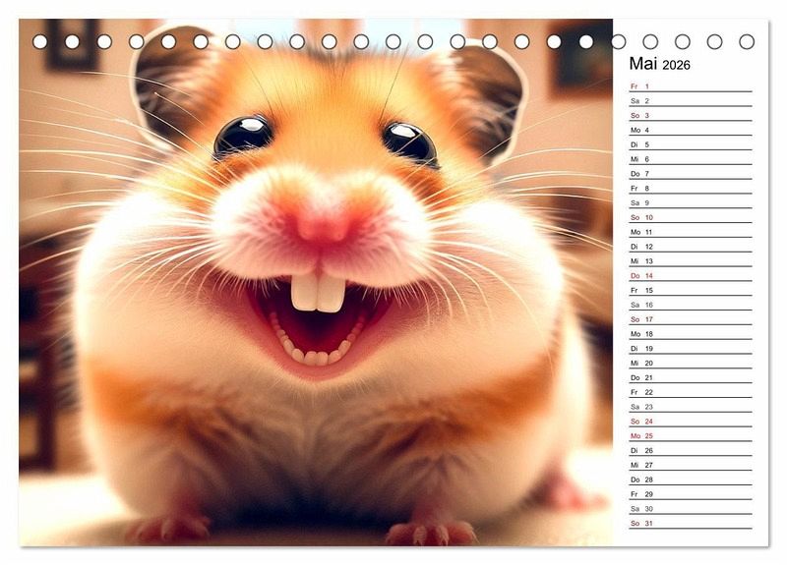Select the Fr 22 date row
Screen dimensions: 787x565
(690, 392)
